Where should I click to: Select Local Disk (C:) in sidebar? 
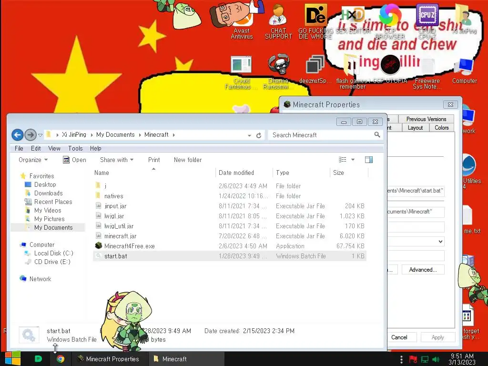click(x=53, y=253)
